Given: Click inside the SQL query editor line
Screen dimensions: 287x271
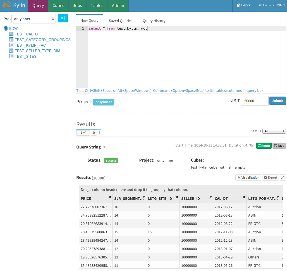Looking at the screenshot, I should (187, 28).
